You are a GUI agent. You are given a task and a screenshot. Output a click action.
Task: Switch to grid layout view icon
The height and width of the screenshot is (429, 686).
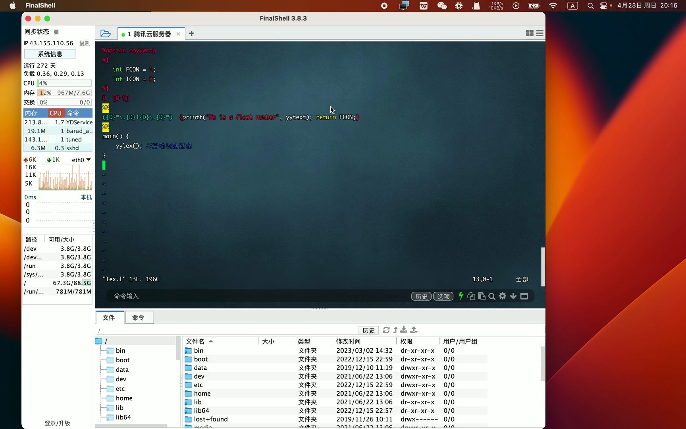tap(530, 33)
